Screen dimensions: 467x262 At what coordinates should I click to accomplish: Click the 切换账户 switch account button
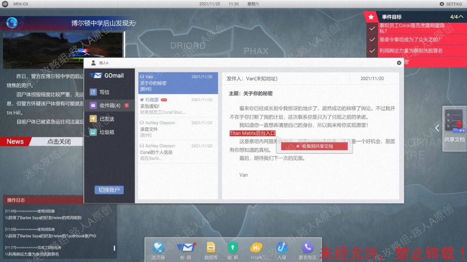pyautogui.click(x=109, y=190)
